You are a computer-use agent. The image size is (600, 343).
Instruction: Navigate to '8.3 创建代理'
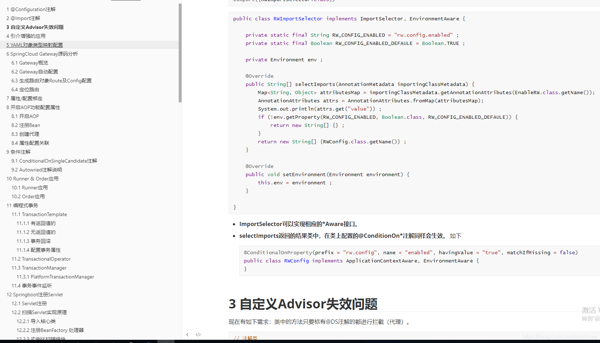pyautogui.click(x=25, y=134)
